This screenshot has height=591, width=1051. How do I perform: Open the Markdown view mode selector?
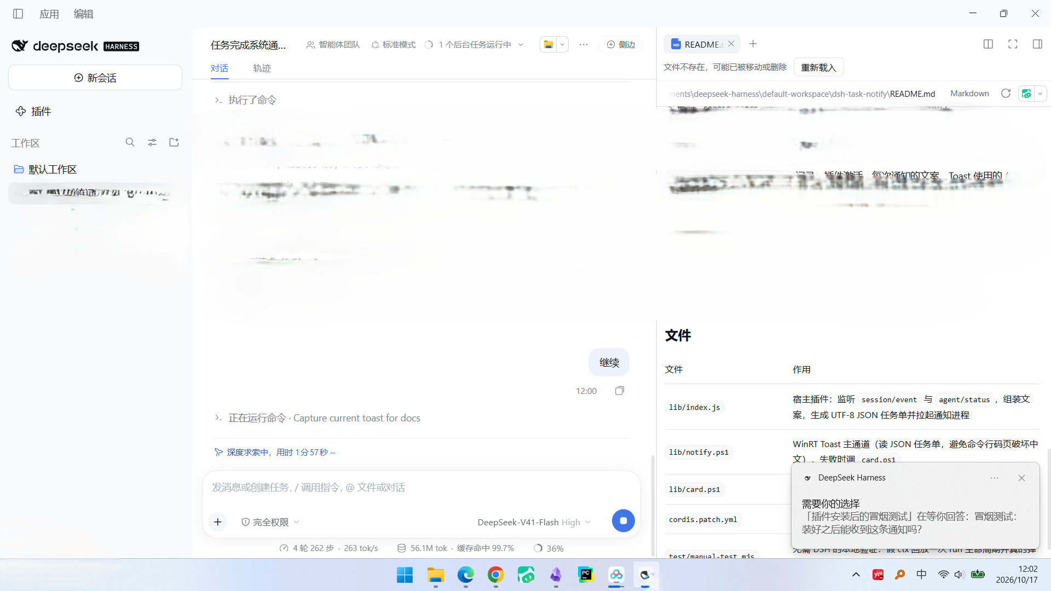click(x=969, y=94)
